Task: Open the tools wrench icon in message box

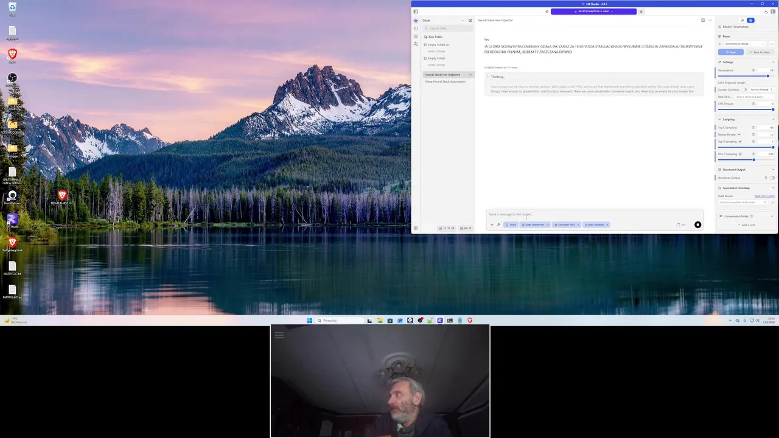Action: [x=498, y=225]
